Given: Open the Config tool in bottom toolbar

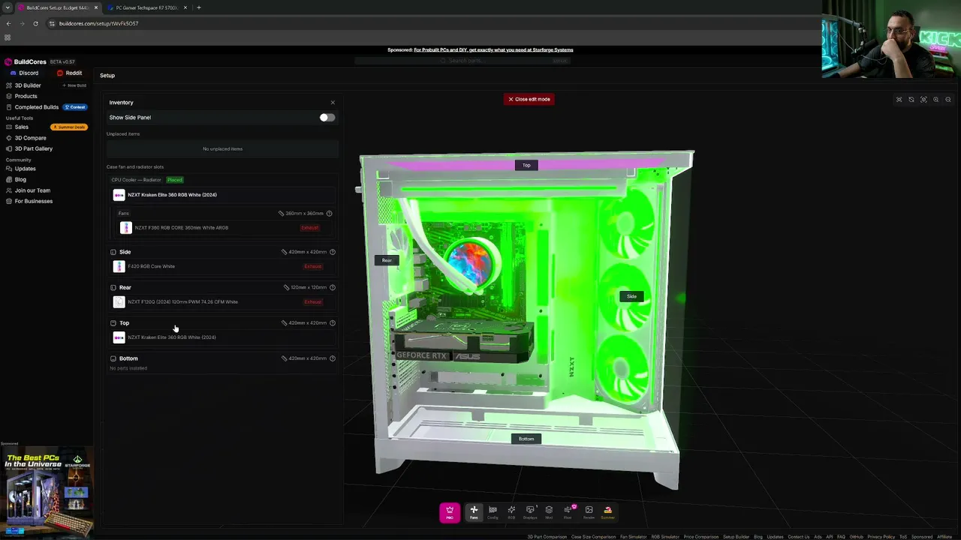Looking at the screenshot, I should [493, 512].
